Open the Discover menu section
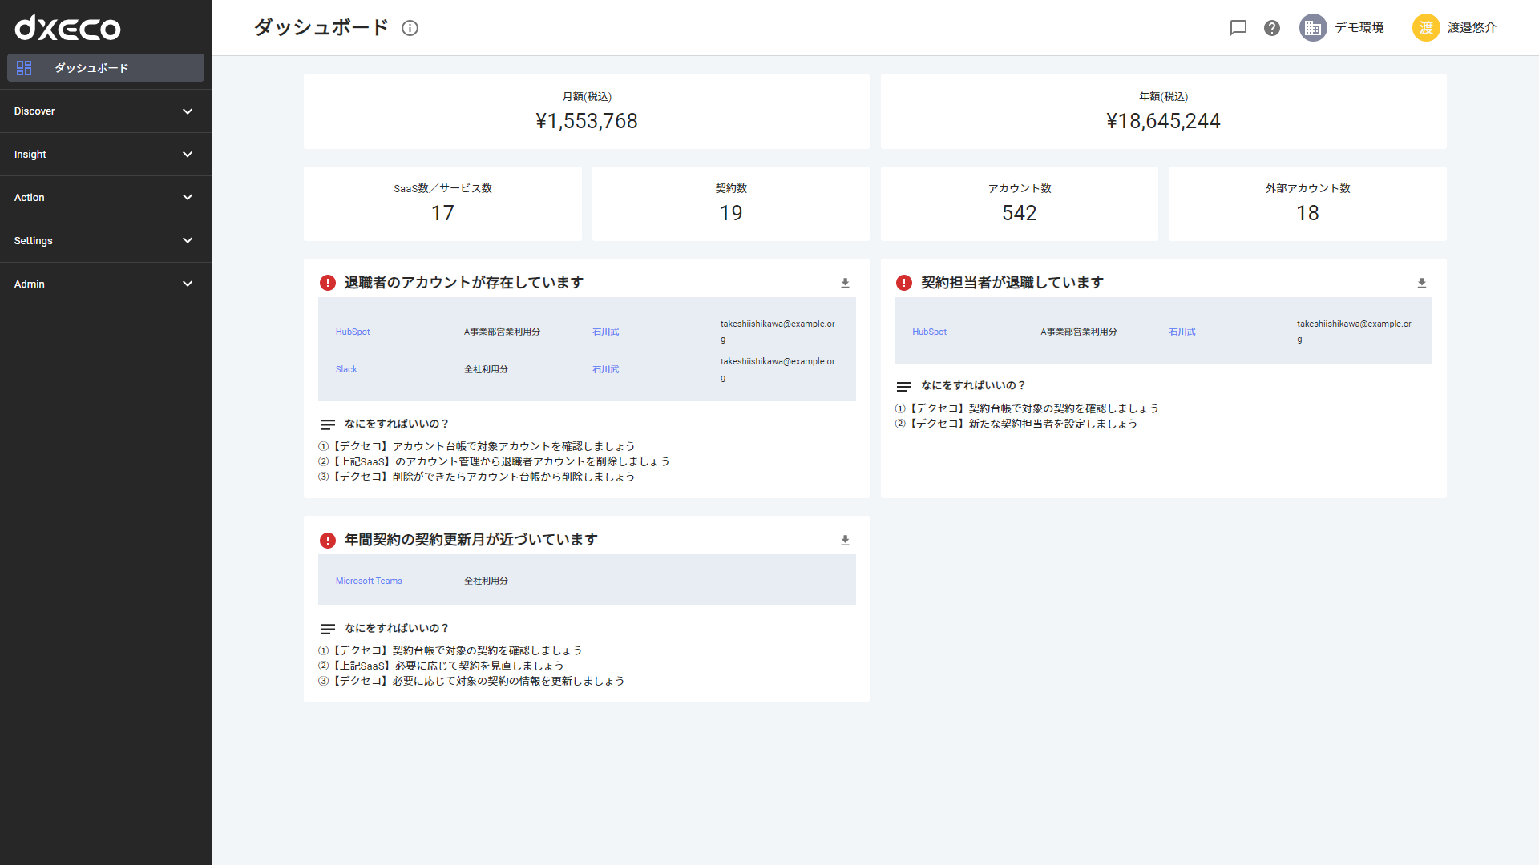Viewport: 1539px width, 865px height. pos(106,111)
